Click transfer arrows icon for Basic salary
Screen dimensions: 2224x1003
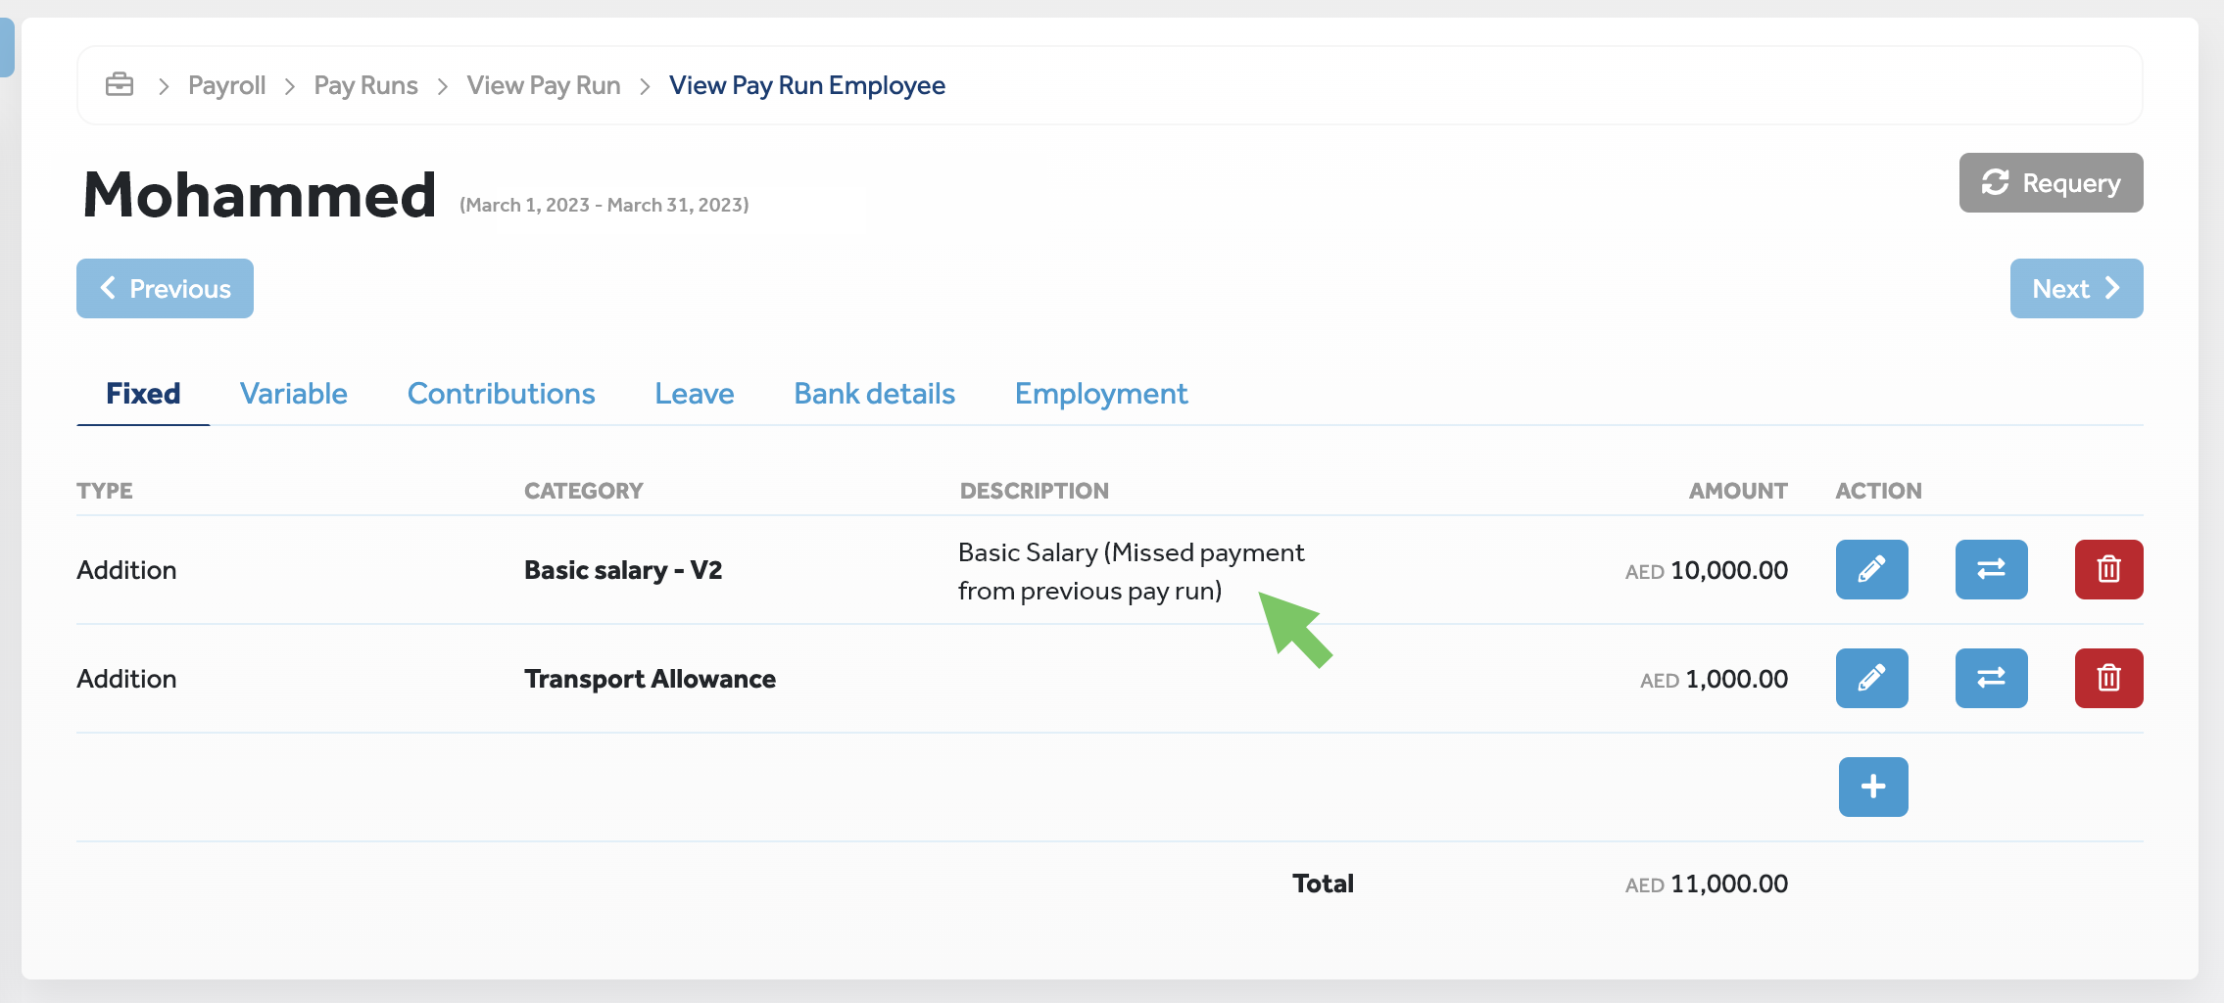pos(1991,569)
